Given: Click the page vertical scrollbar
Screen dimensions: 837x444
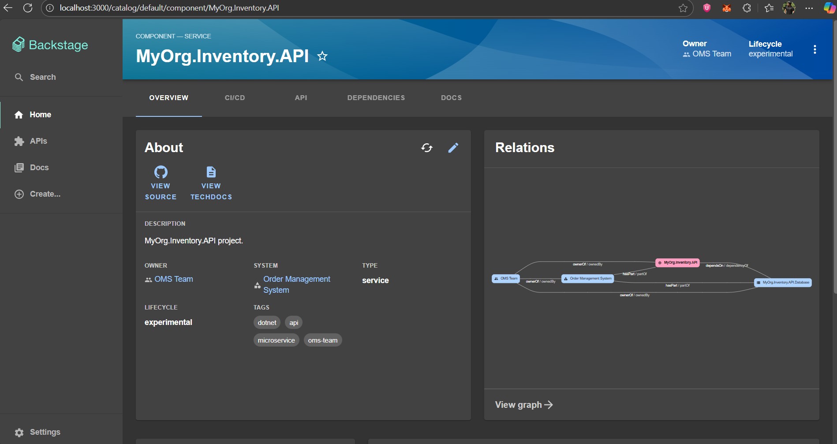Looking at the screenshot, I should [x=835, y=157].
